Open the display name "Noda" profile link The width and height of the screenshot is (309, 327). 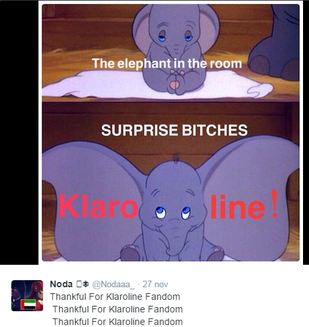coord(61,284)
